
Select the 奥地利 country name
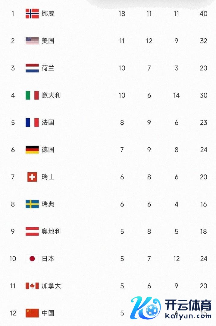tap(51, 232)
